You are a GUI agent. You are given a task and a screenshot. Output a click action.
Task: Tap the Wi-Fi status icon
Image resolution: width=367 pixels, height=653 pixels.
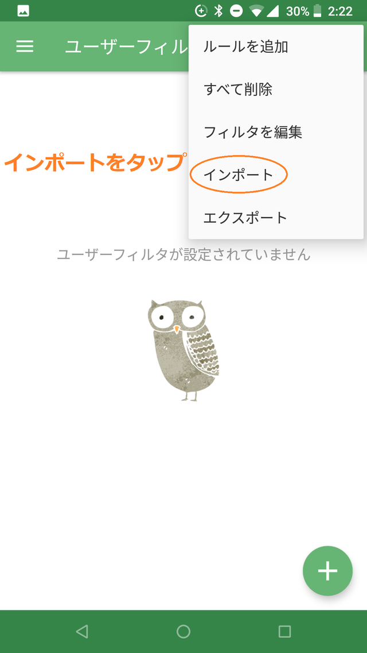pyautogui.click(x=256, y=11)
